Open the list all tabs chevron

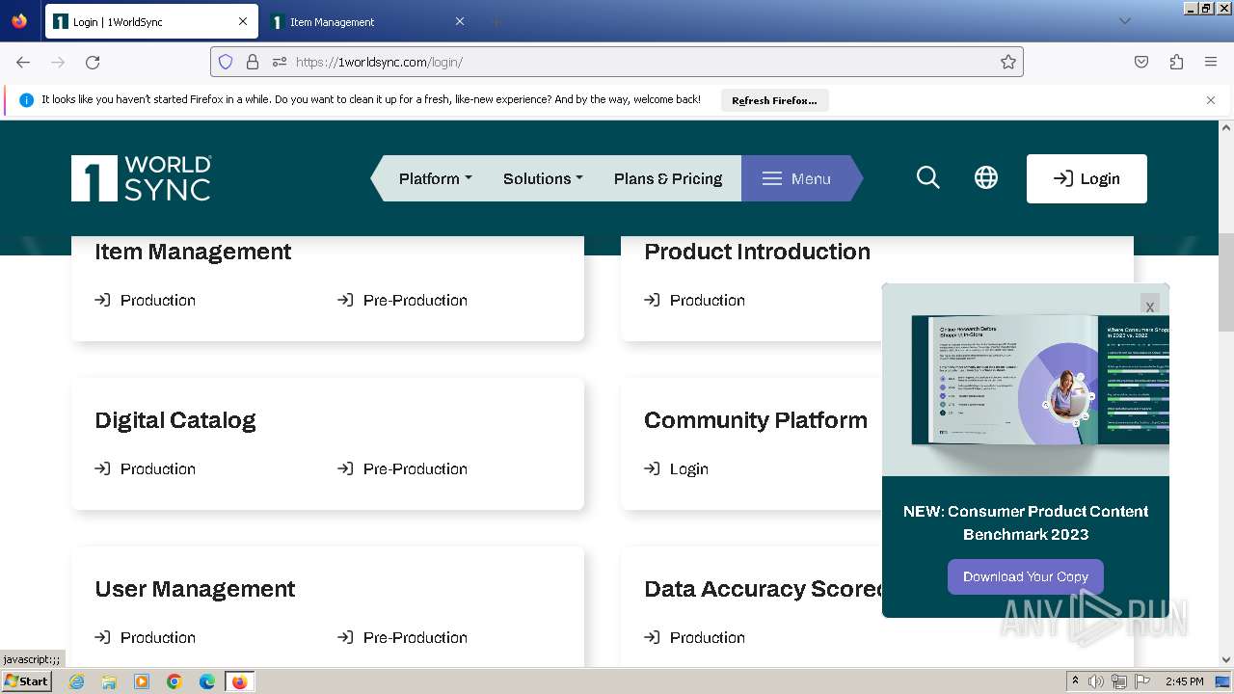click(x=1124, y=21)
